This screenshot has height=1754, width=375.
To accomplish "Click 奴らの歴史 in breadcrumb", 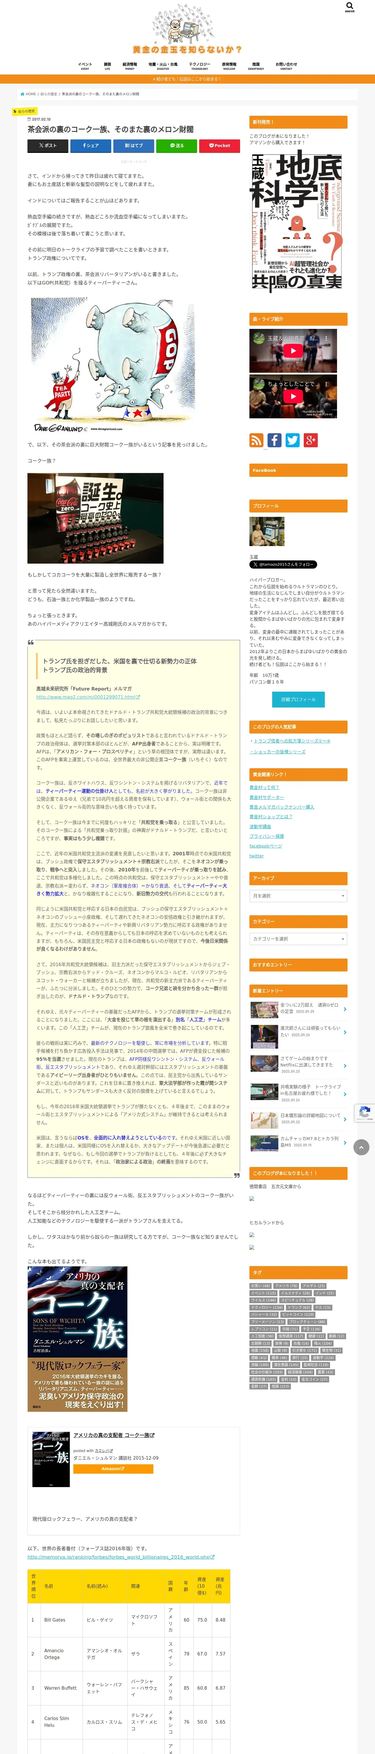I will click(x=49, y=94).
